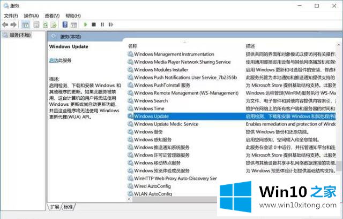
Task: Click gear icon beside Windows 备份
Action: (x=130, y=132)
